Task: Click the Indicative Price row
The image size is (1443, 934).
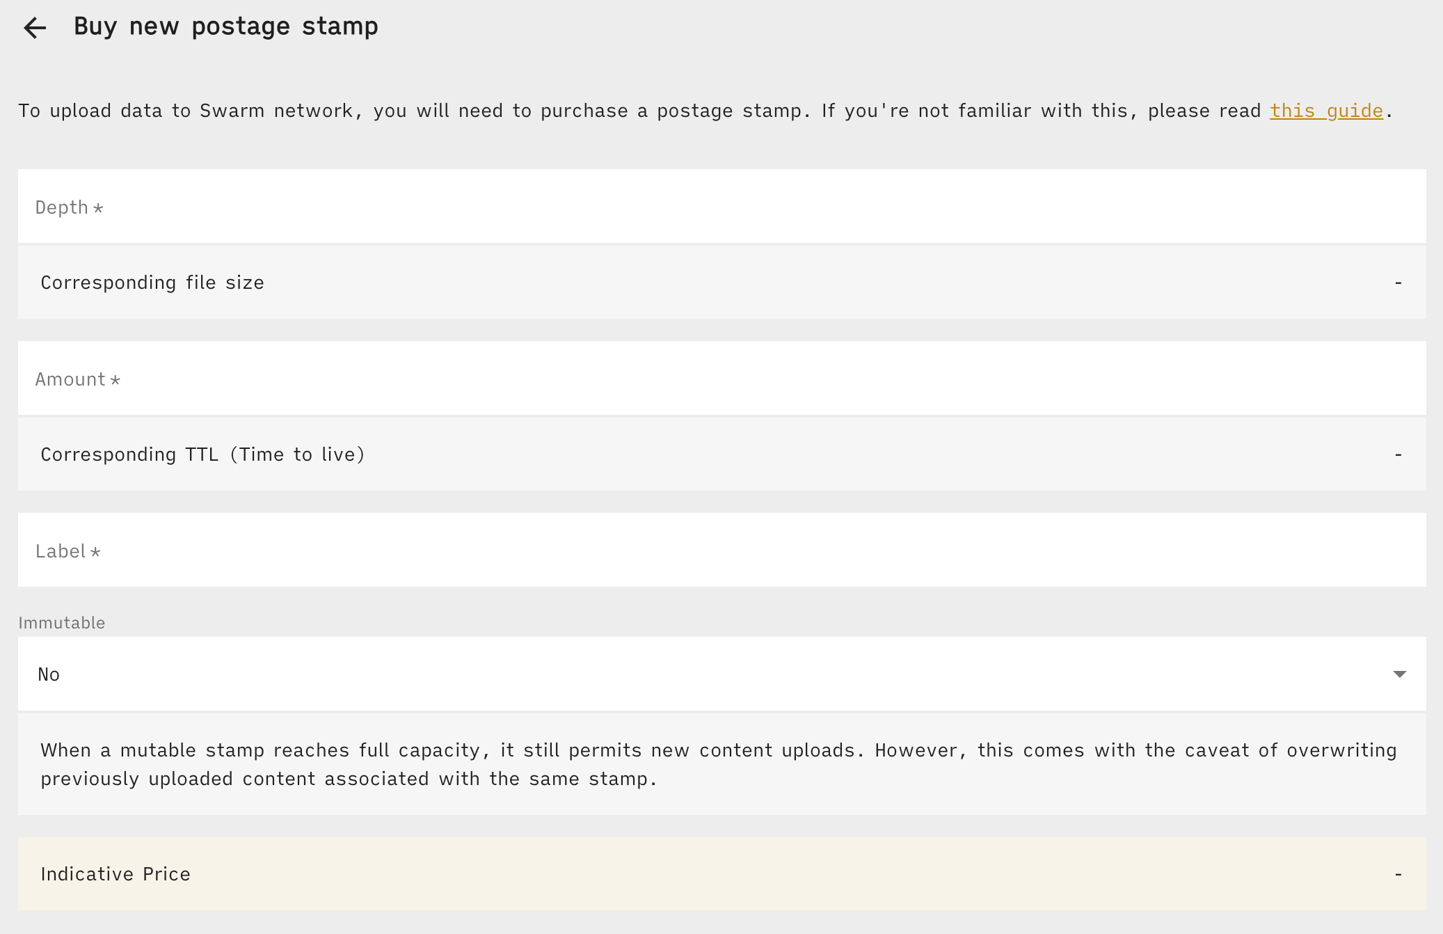Action: click(721, 874)
